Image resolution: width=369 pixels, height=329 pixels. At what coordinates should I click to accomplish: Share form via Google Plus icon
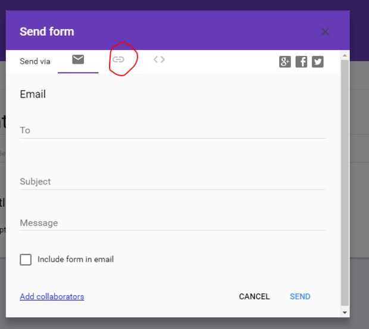coord(285,62)
